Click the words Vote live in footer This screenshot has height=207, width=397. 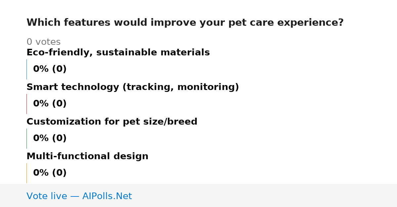click(x=47, y=196)
